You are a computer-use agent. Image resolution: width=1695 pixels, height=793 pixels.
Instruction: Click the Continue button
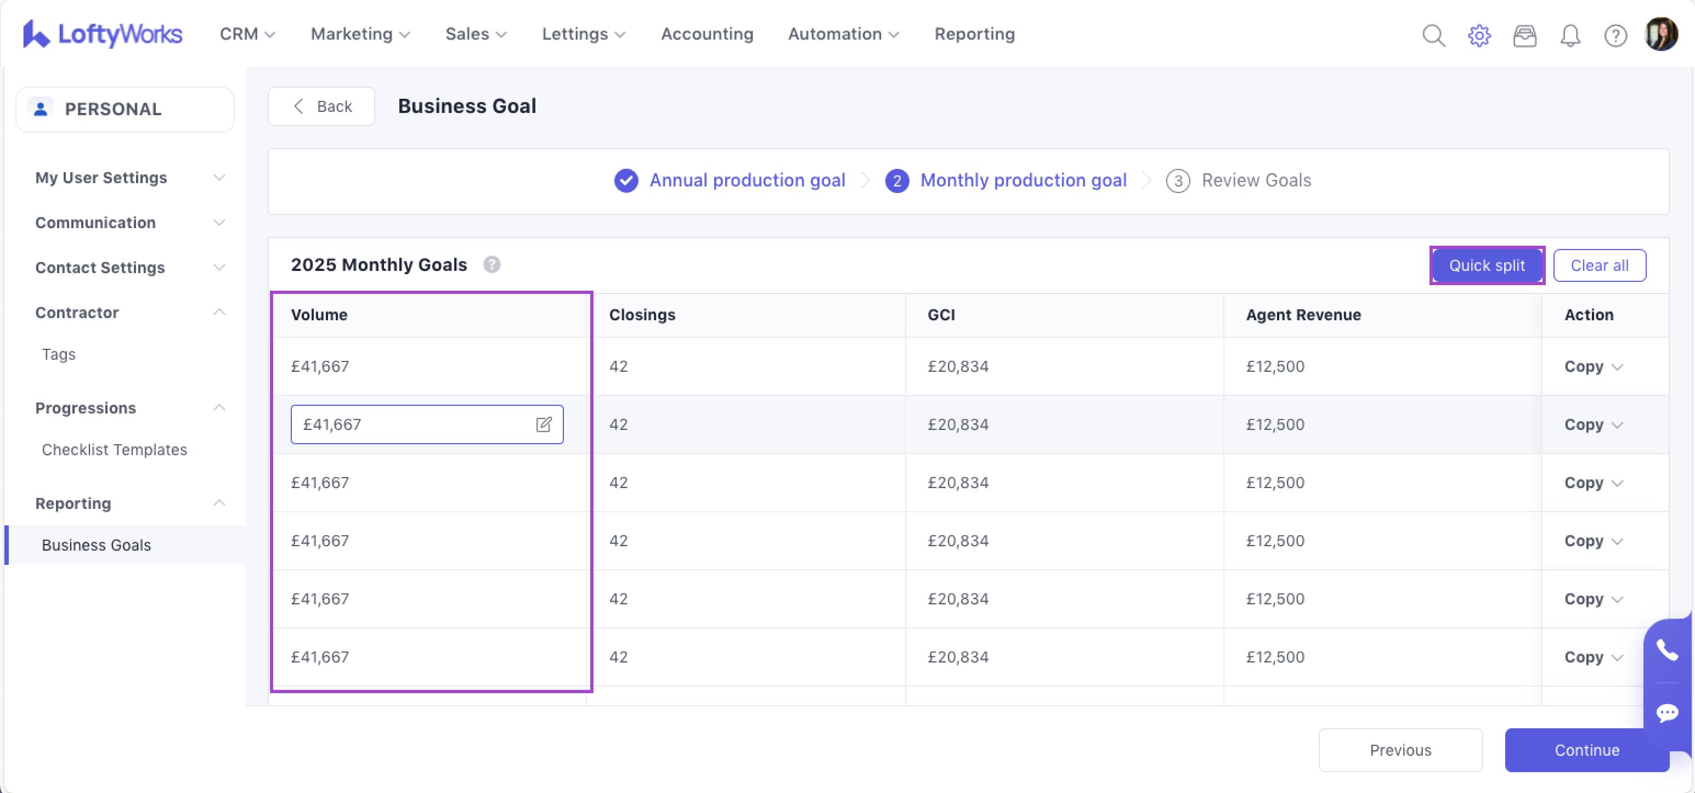click(x=1586, y=750)
